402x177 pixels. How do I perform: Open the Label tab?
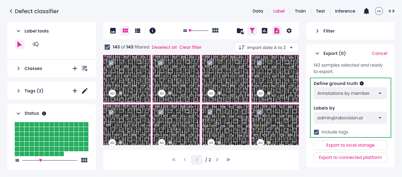[279, 11]
